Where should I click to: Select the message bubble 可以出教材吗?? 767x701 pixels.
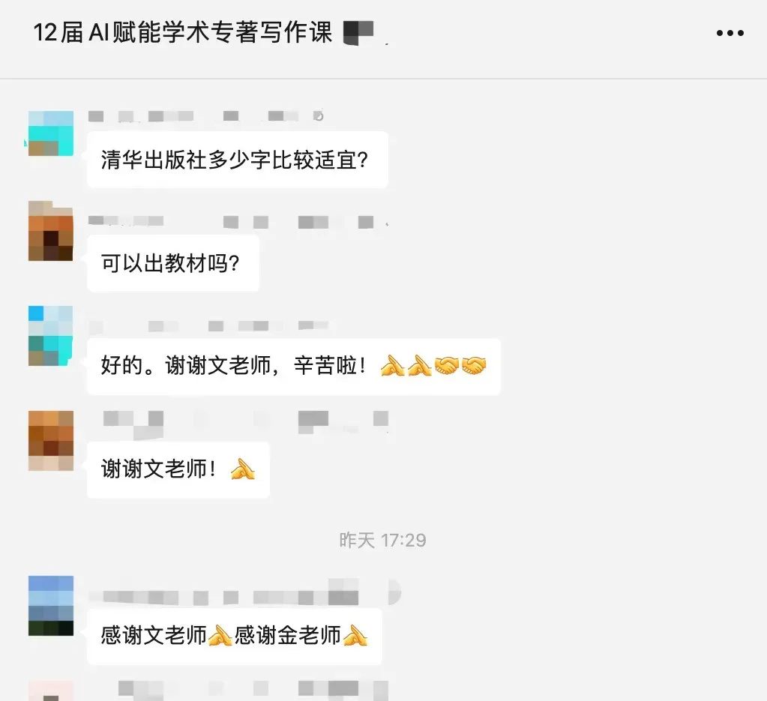click(x=173, y=264)
